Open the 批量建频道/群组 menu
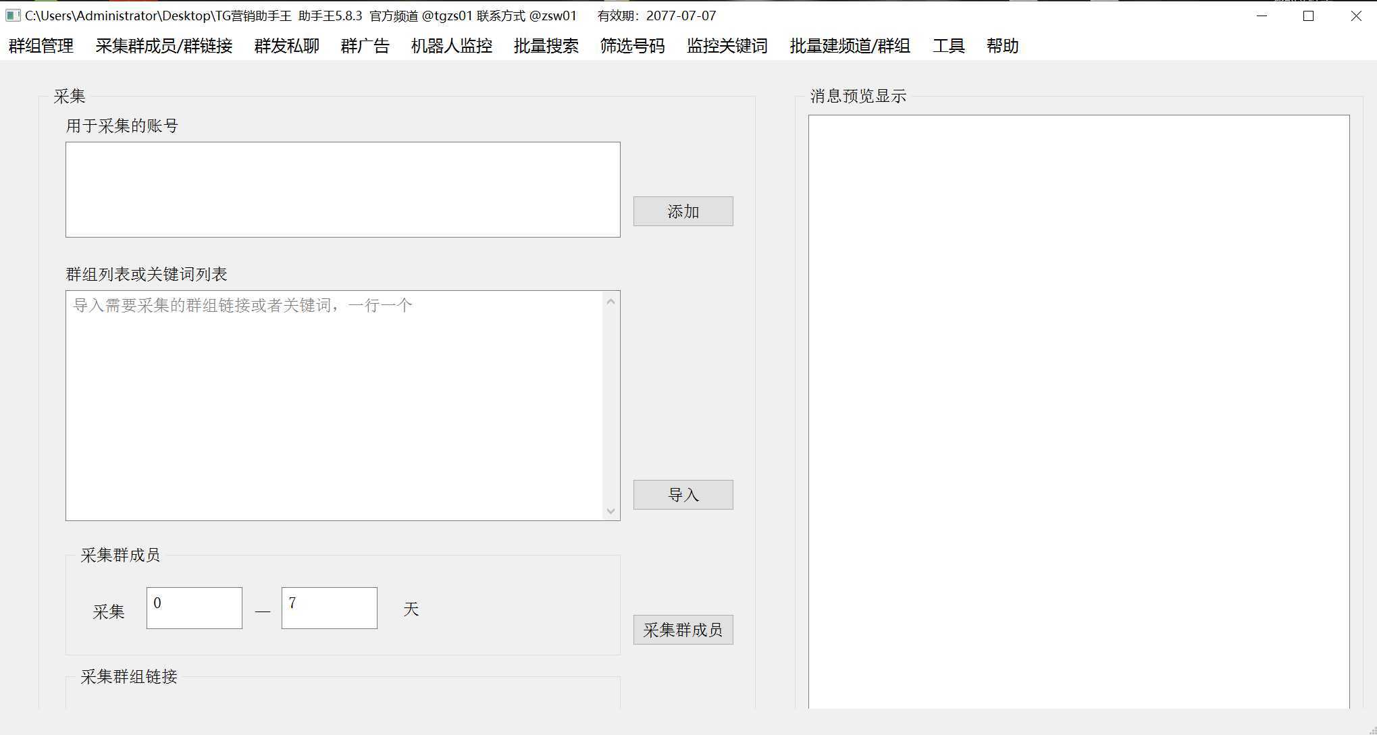The image size is (1377, 735). click(850, 46)
